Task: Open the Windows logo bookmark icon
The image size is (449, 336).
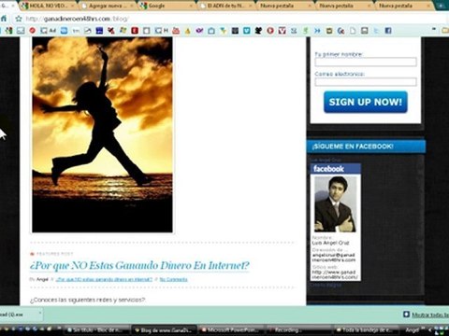Action: 123,31
